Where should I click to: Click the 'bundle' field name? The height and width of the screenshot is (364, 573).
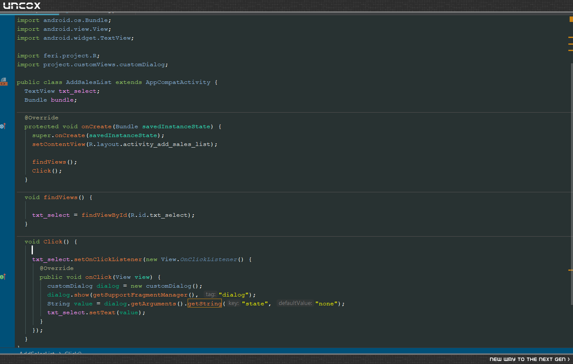coord(62,100)
